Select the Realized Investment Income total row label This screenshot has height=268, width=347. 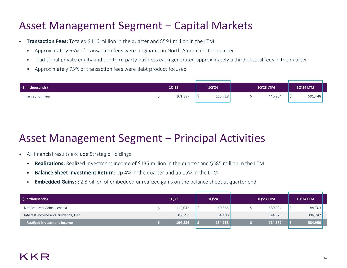click(50, 223)
